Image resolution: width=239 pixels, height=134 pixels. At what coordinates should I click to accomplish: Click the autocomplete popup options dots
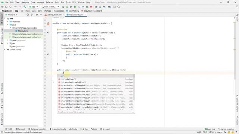pyautogui.click(x=133, y=112)
